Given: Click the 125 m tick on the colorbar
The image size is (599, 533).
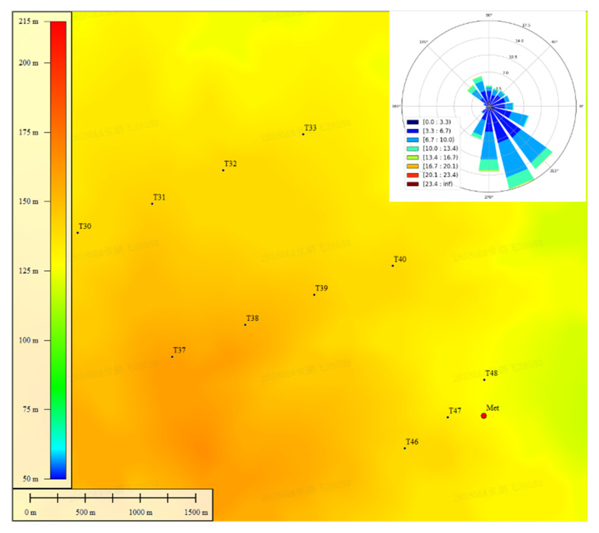Looking at the screenshot, I should (47, 271).
